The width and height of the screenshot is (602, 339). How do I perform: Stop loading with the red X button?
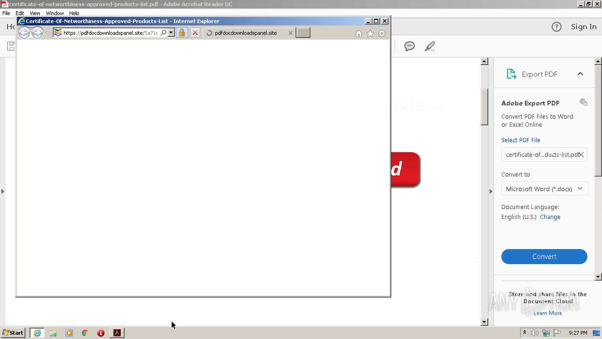click(195, 33)
